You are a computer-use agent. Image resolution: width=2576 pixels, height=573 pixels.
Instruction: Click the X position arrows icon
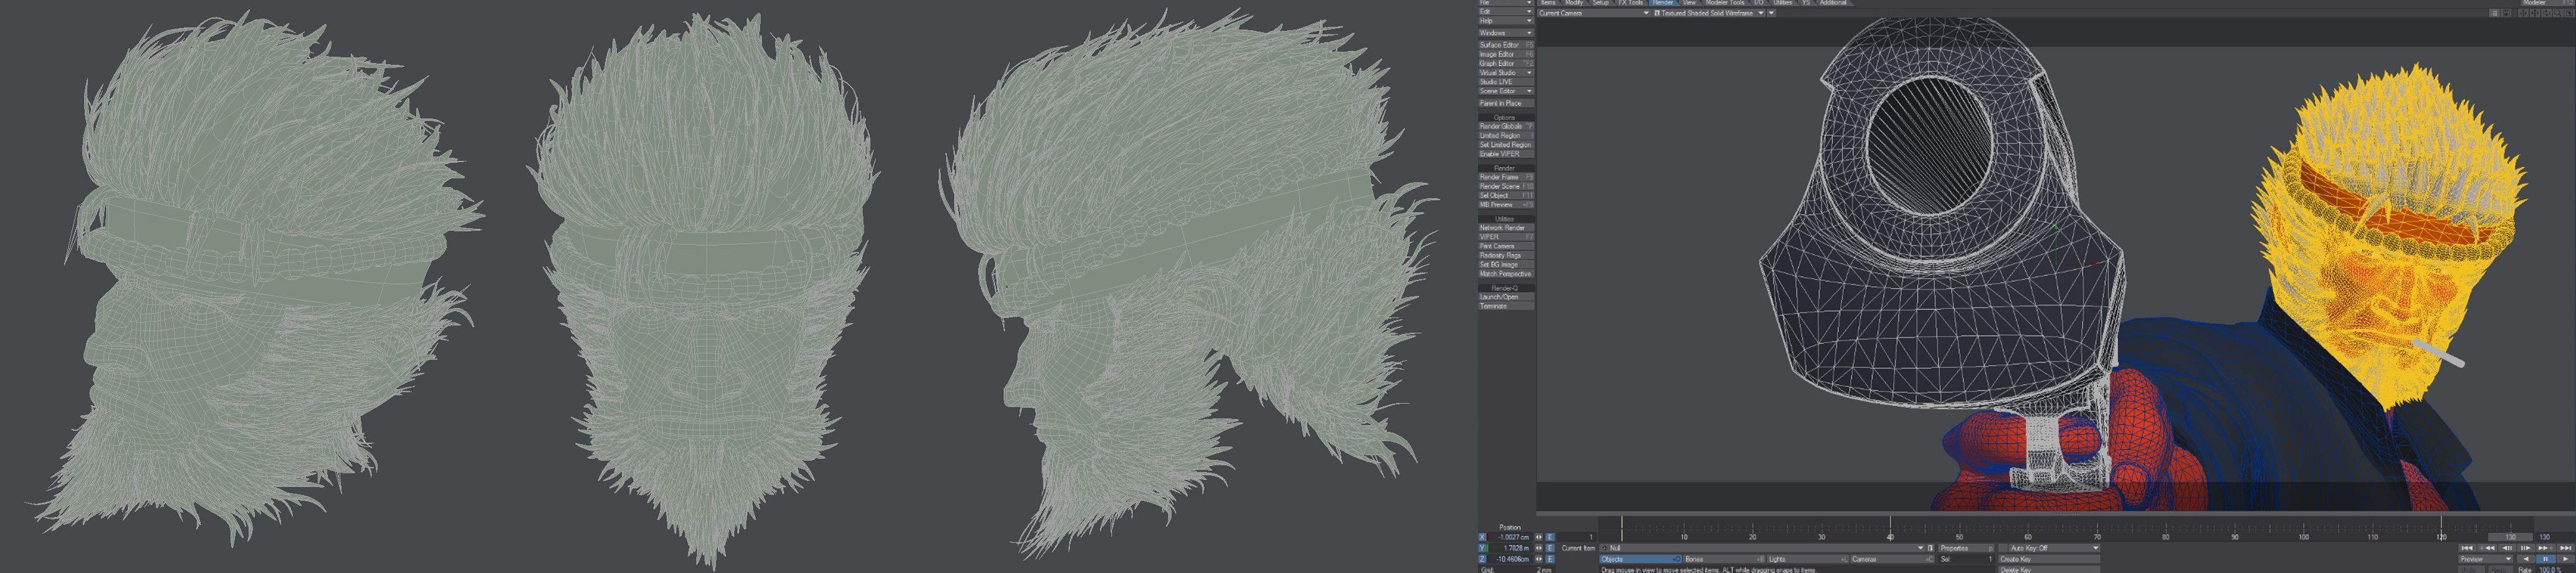click(1539, 537)
